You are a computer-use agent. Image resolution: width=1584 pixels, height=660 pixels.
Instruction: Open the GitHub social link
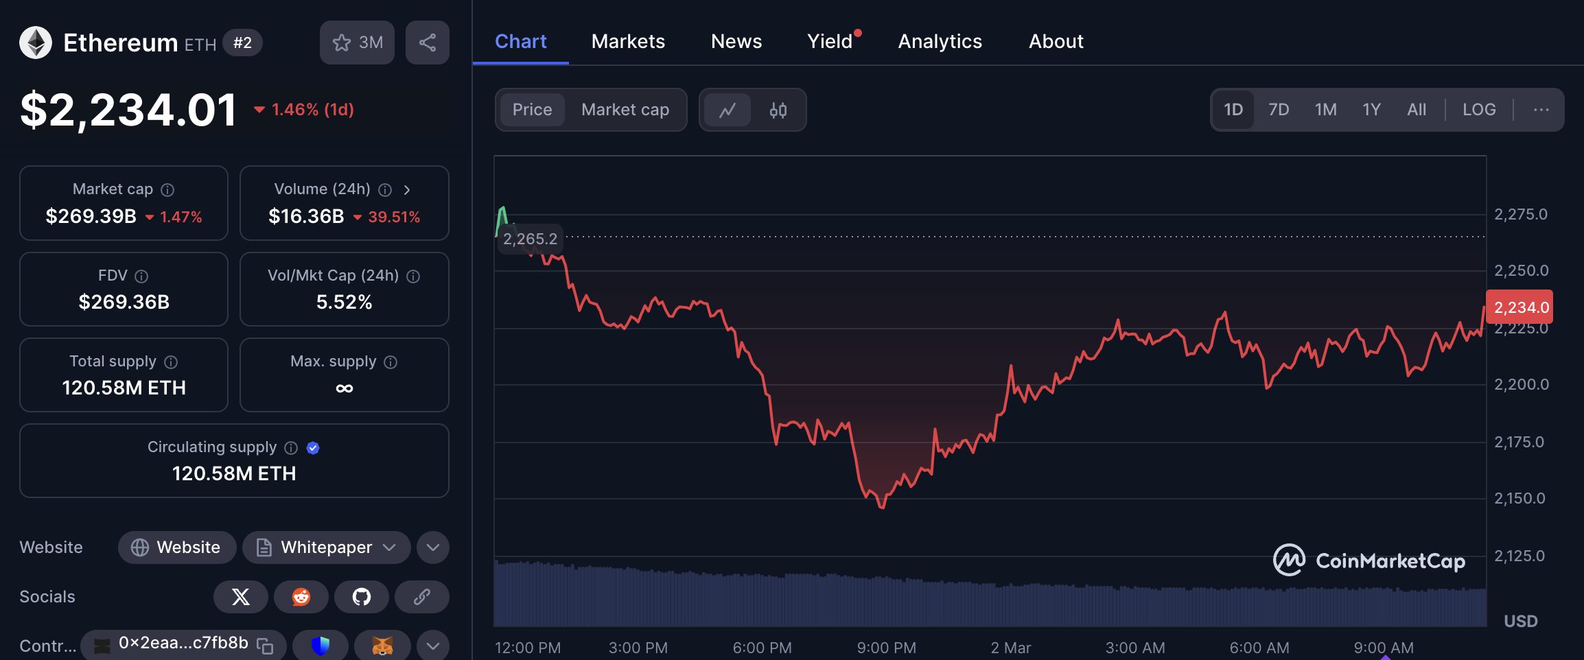362,597
